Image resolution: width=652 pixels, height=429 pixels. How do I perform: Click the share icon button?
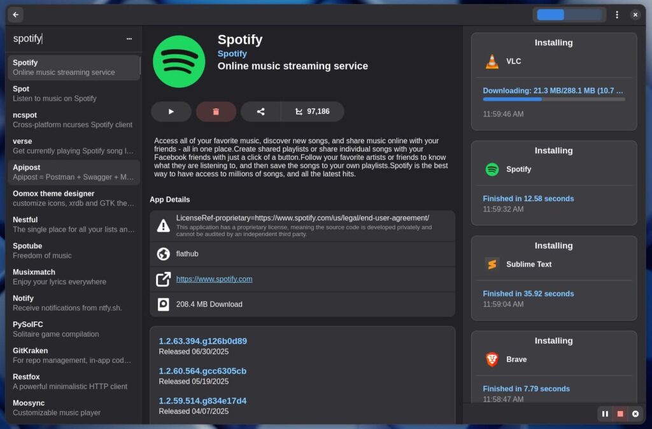point(260,111)
